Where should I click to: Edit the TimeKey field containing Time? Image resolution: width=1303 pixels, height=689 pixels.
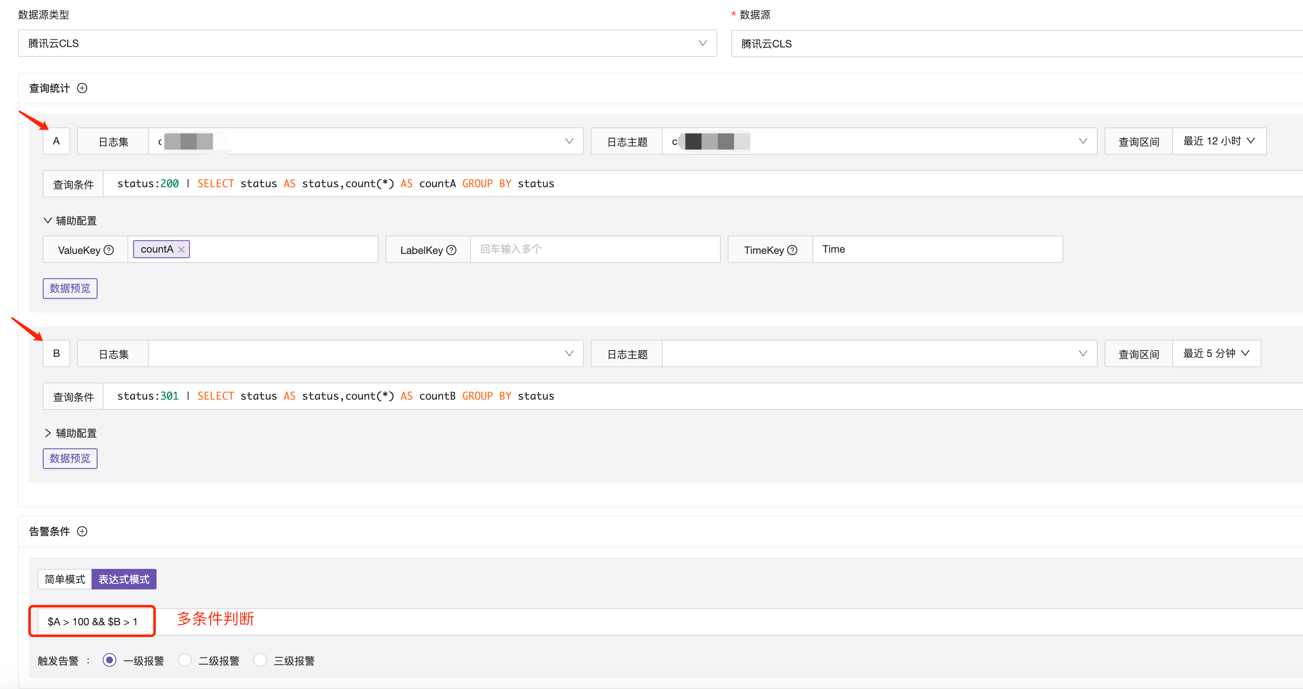(x=938, y=249)
